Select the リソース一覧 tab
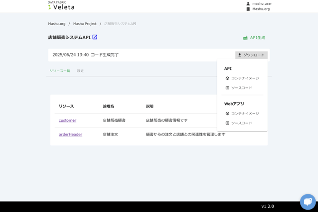Image resolution: width=318 pixels, height=212 pixels. point(60,71)
